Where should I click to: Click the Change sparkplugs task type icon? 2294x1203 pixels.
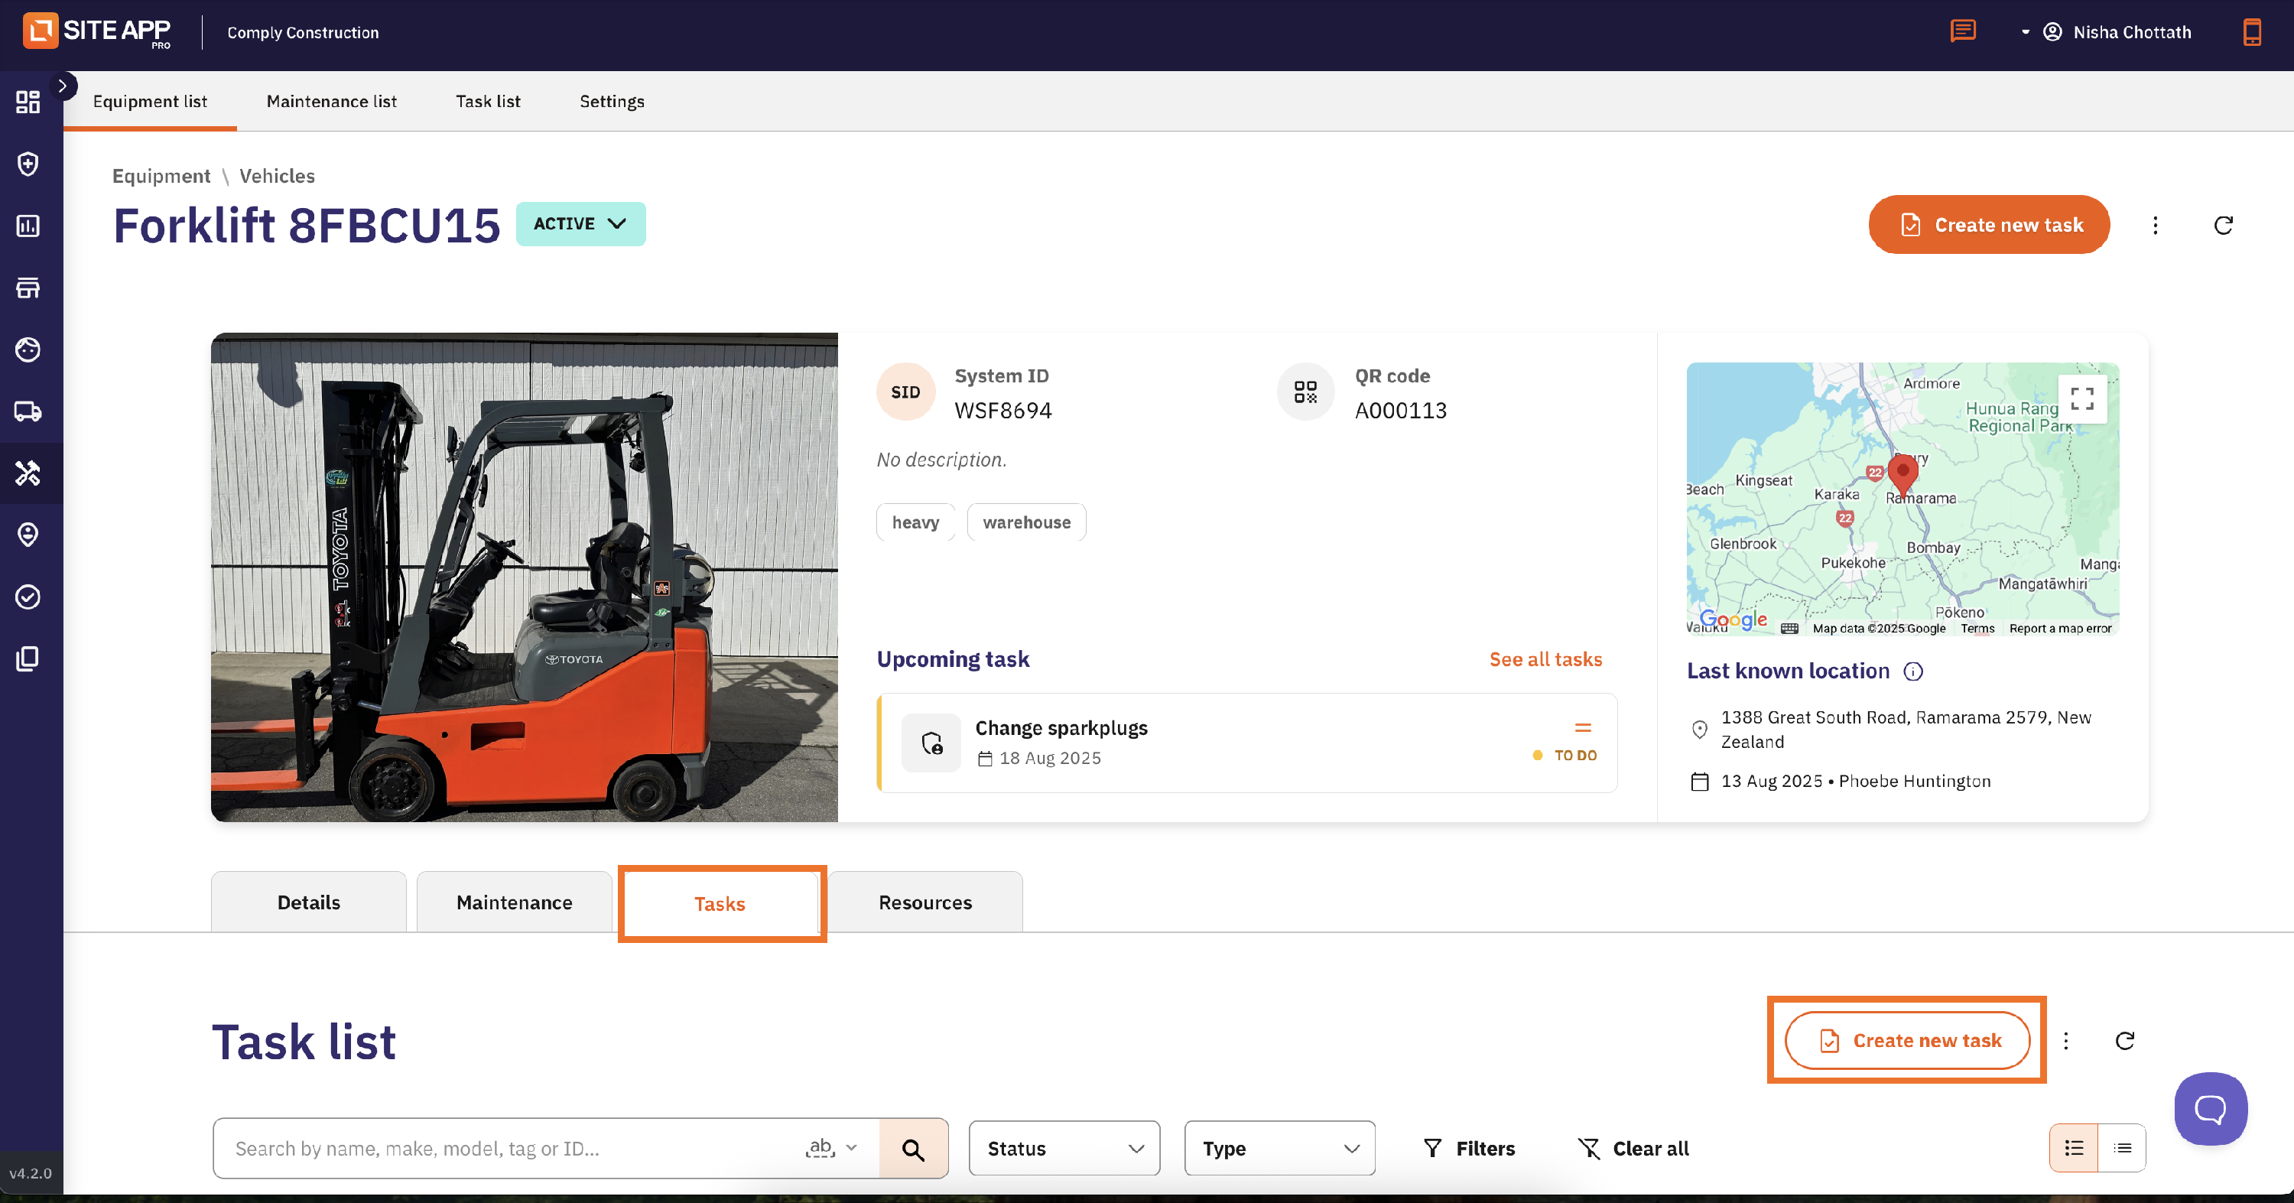coord(931,743)
